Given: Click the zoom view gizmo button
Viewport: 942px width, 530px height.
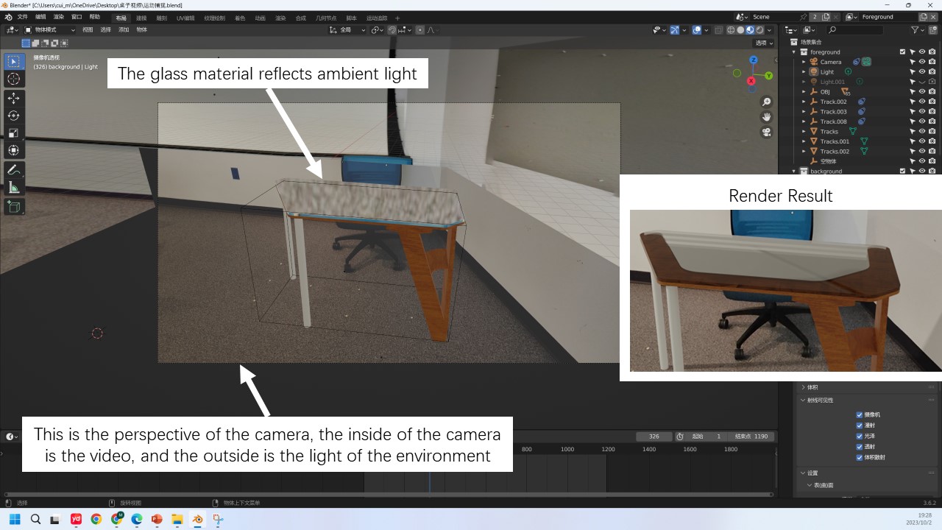Looking at the screenshot, I should tap(766, 102).
